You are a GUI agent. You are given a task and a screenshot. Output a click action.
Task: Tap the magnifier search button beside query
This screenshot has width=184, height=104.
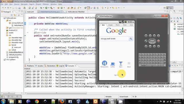coord(131,39)
